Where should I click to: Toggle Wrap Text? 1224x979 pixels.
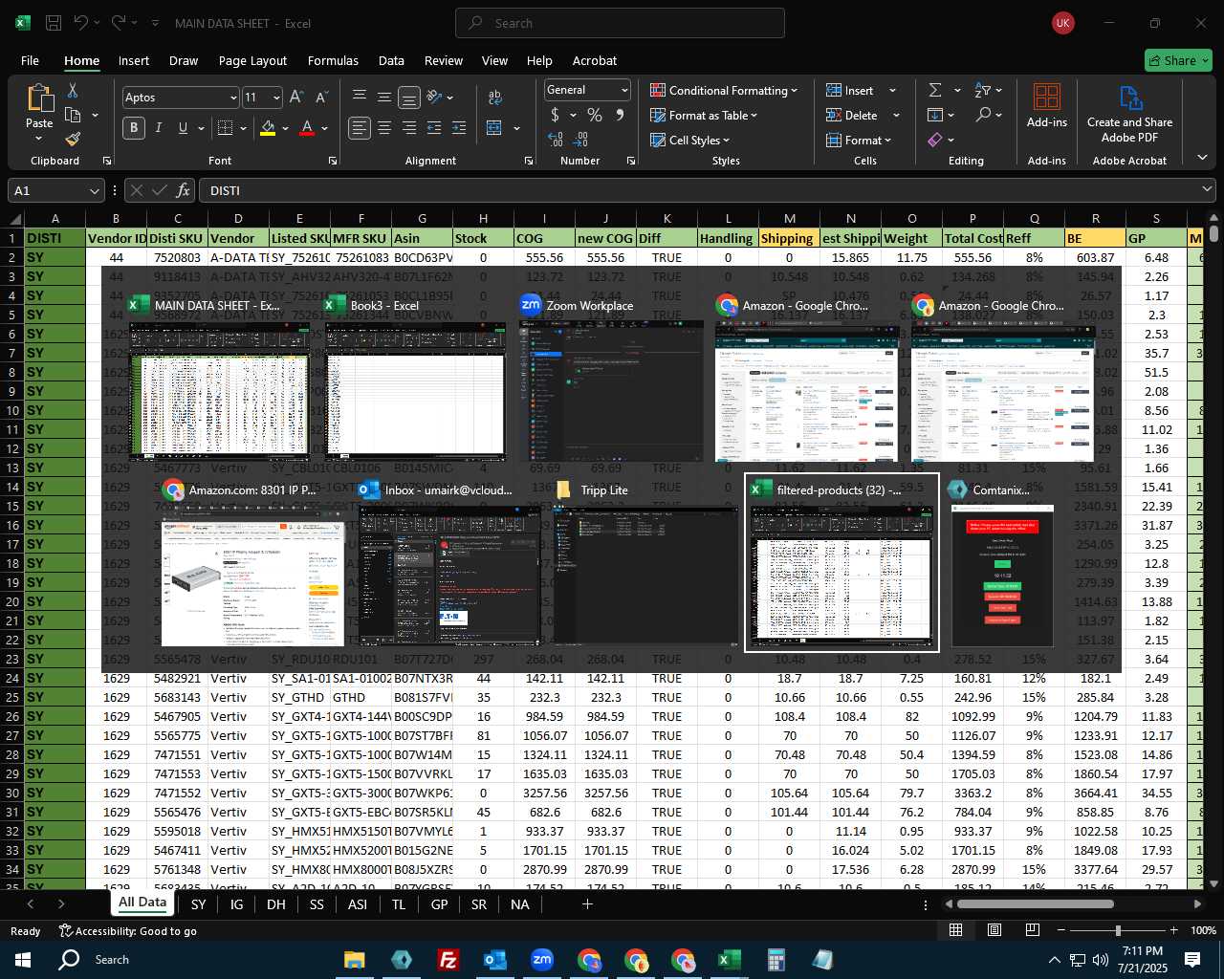click(x=494, y=97)
